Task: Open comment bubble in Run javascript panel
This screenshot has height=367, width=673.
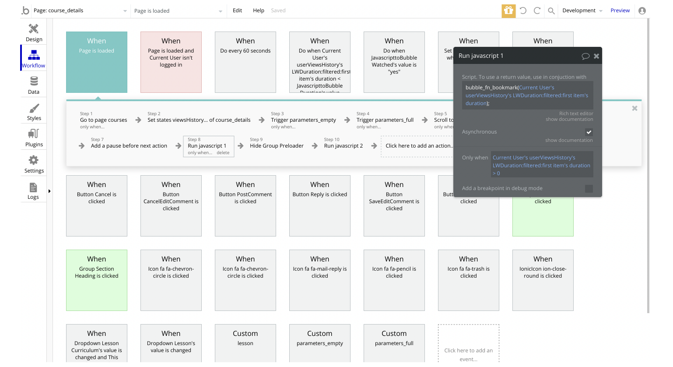Action: point(585,56)
